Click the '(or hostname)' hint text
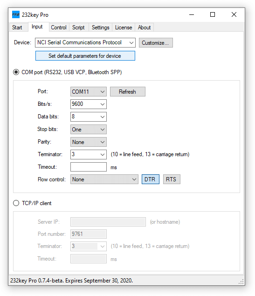The image size is (255, 296). (165, 222)
